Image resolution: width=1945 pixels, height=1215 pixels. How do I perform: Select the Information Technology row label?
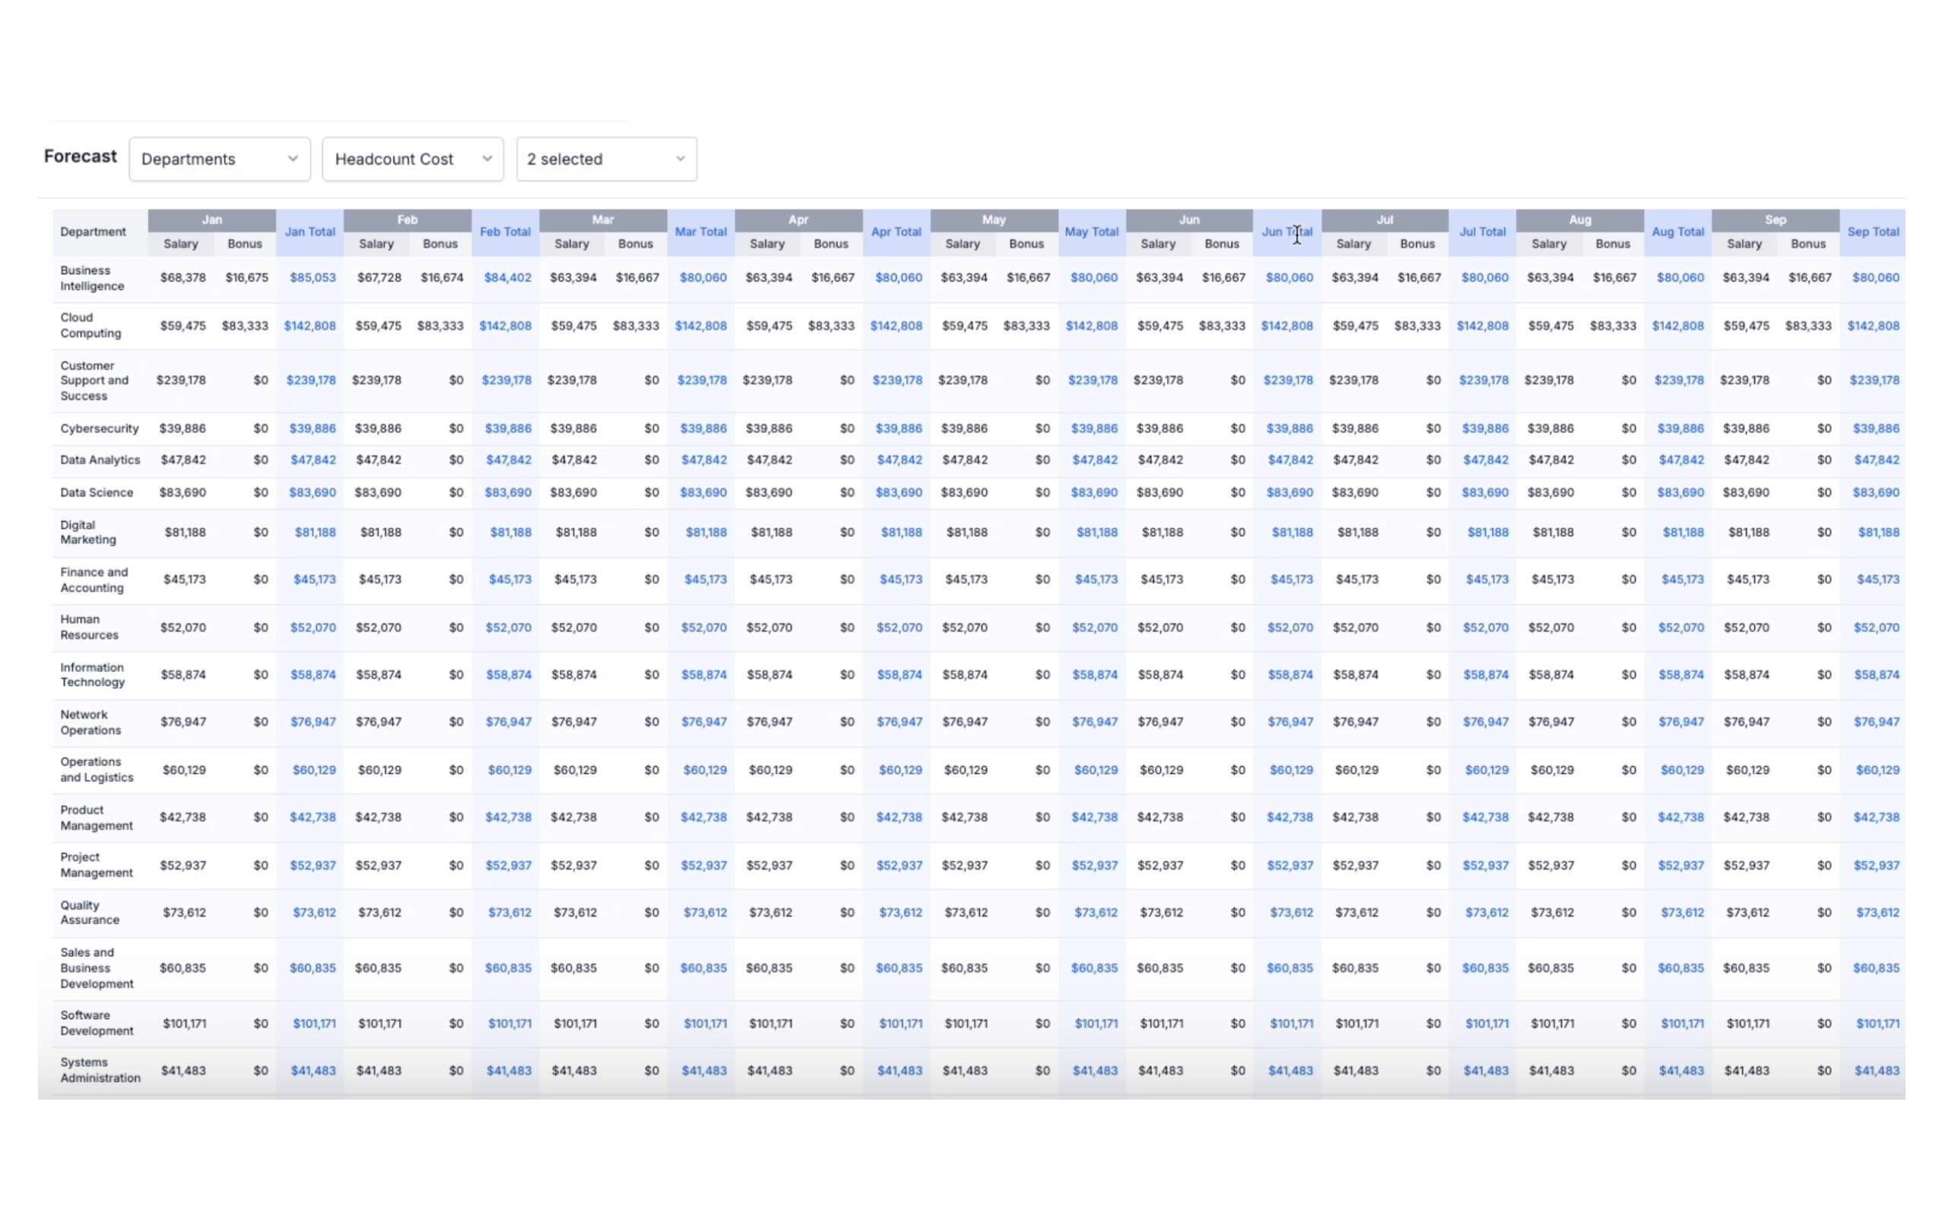click(x=93, y=674)
